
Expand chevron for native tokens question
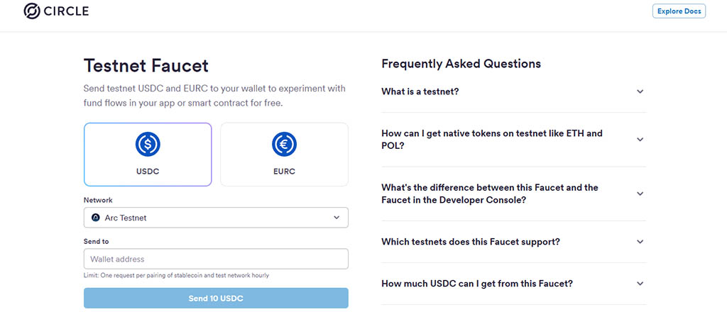pyautogui.click(x=640, y=140)
